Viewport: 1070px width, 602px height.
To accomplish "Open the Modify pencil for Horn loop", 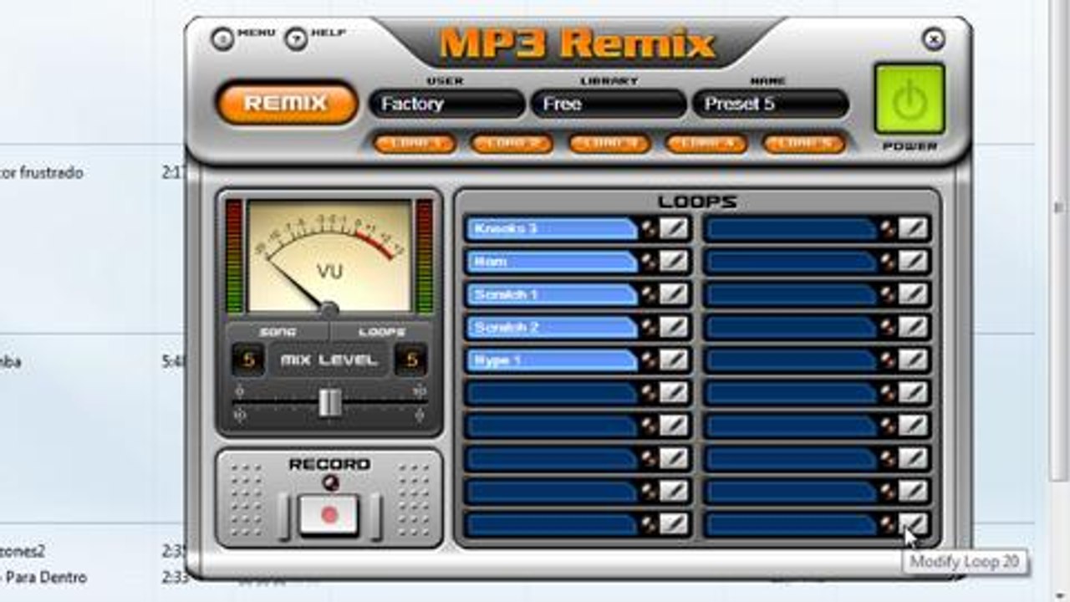I will (x=674, y=262).
